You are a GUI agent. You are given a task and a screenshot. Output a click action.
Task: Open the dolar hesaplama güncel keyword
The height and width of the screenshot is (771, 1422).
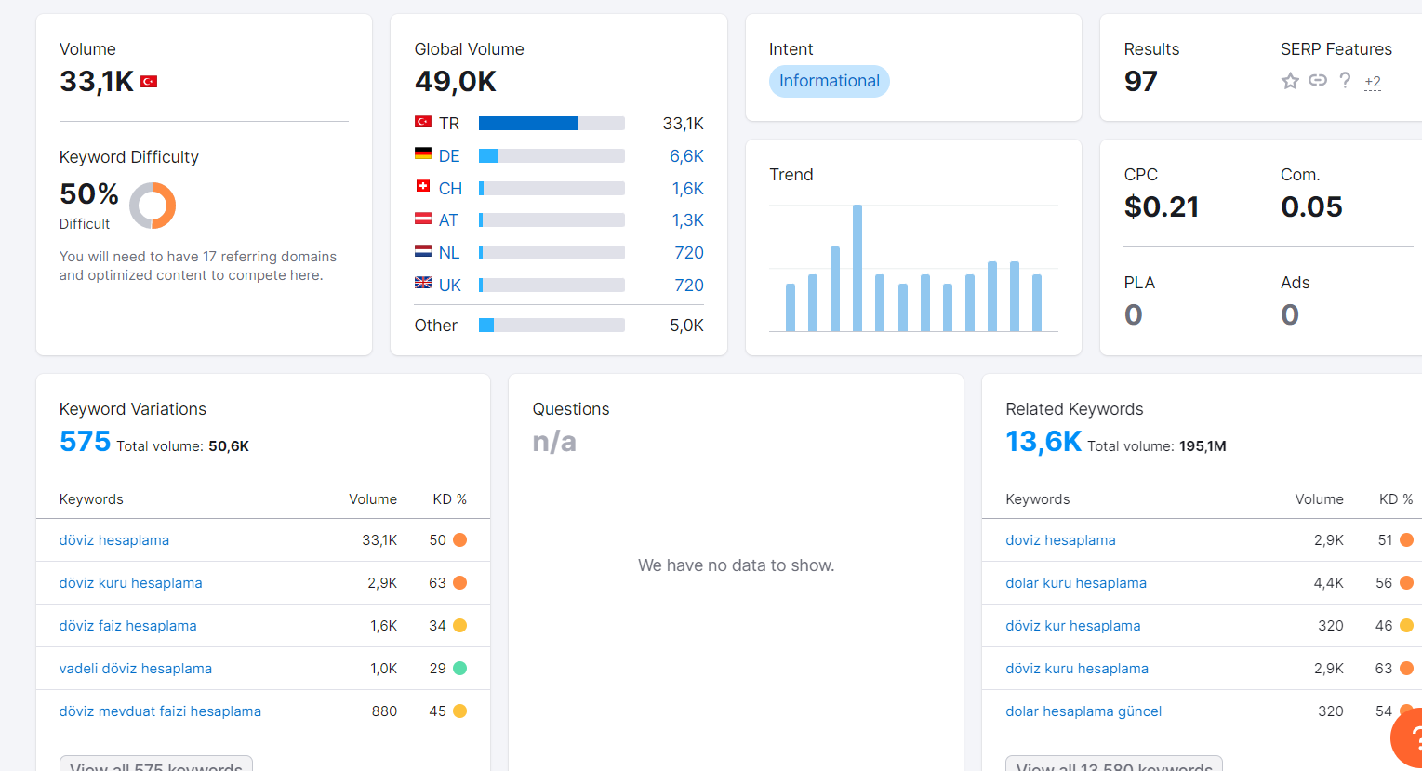pyautogui.click(x=1083, y=711)
